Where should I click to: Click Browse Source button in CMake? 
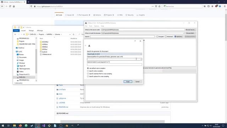click(191, 30)
